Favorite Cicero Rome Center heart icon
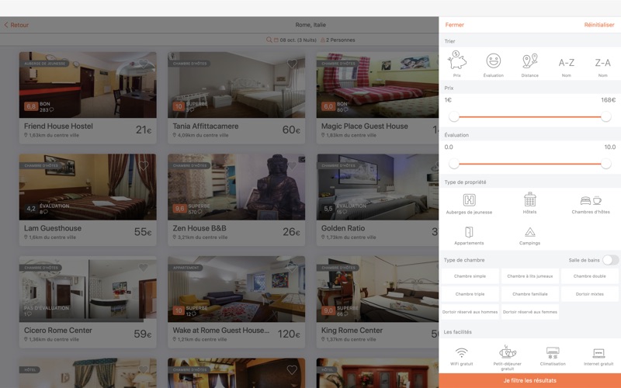 coord(144,268)
